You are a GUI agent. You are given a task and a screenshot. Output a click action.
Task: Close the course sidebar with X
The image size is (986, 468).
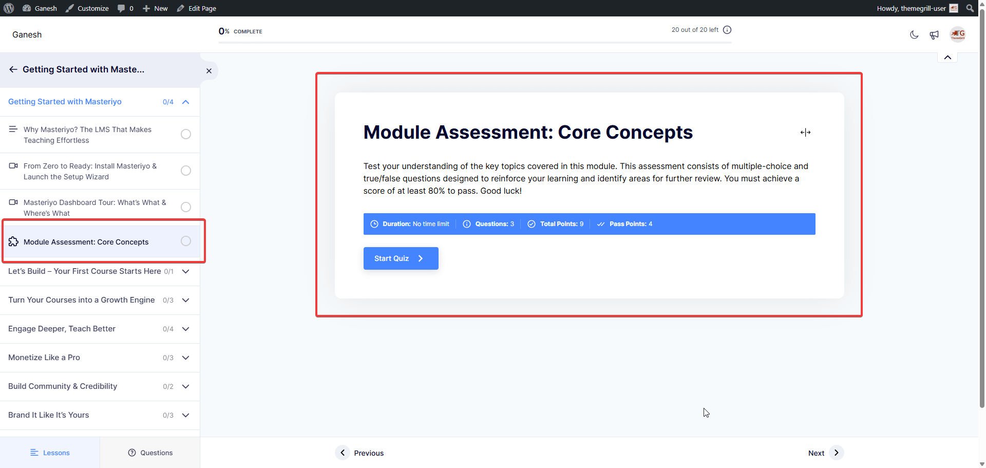click(x=209, y=71)
